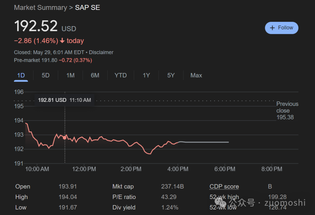Open the Disclaimer link
This screenshot has width=315, height=215.
[101, 53]
